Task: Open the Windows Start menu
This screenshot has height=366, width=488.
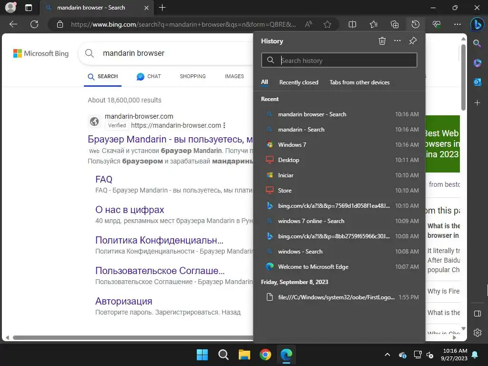Action: tap(202, 355)
